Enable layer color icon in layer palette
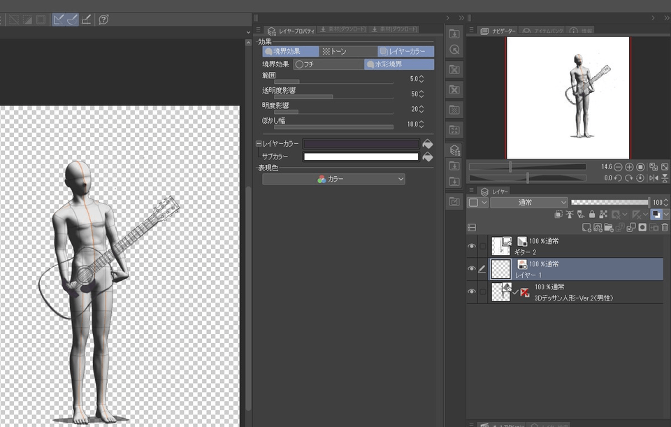Image resolution: width=671 pixels, height=427 pixels. tap(656, 215)
